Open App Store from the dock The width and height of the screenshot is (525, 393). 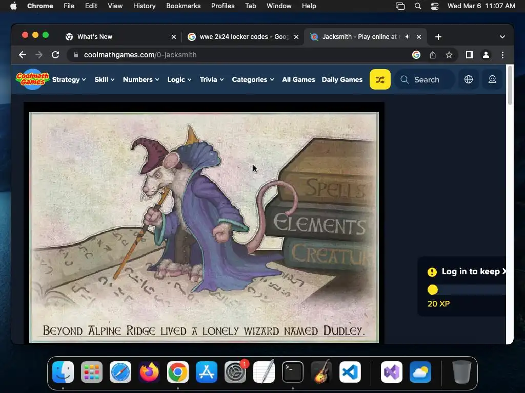pyautogui.click(x=207, y=372)
